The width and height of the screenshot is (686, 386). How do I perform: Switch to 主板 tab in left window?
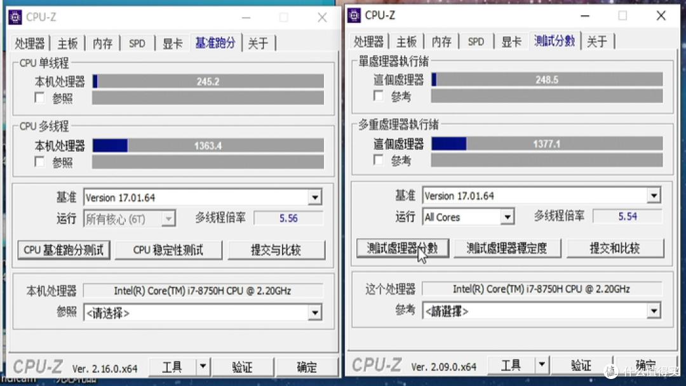point(68,43)
